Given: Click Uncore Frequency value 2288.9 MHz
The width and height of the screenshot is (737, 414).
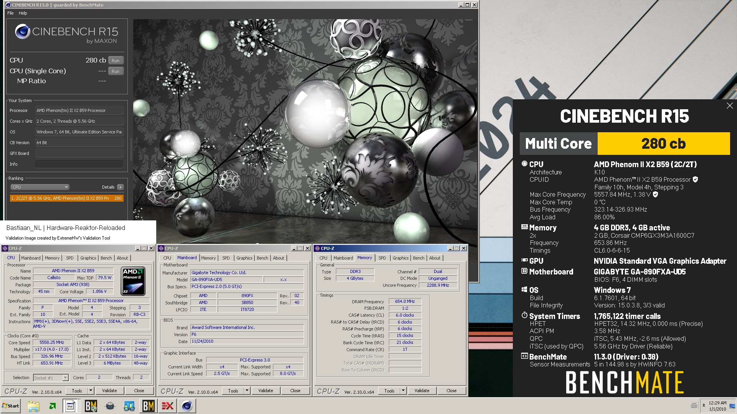Looking at the screenshot, I should [x=438, y=285].
